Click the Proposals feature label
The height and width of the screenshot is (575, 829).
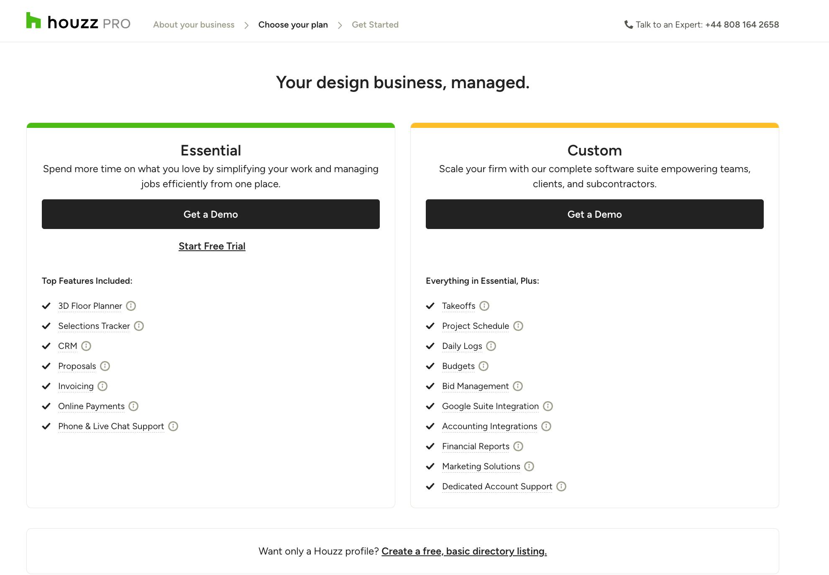pos(77,366)
